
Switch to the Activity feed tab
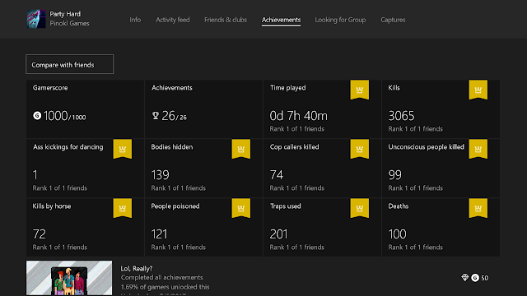pyautogui.click(x=172, y=20)
